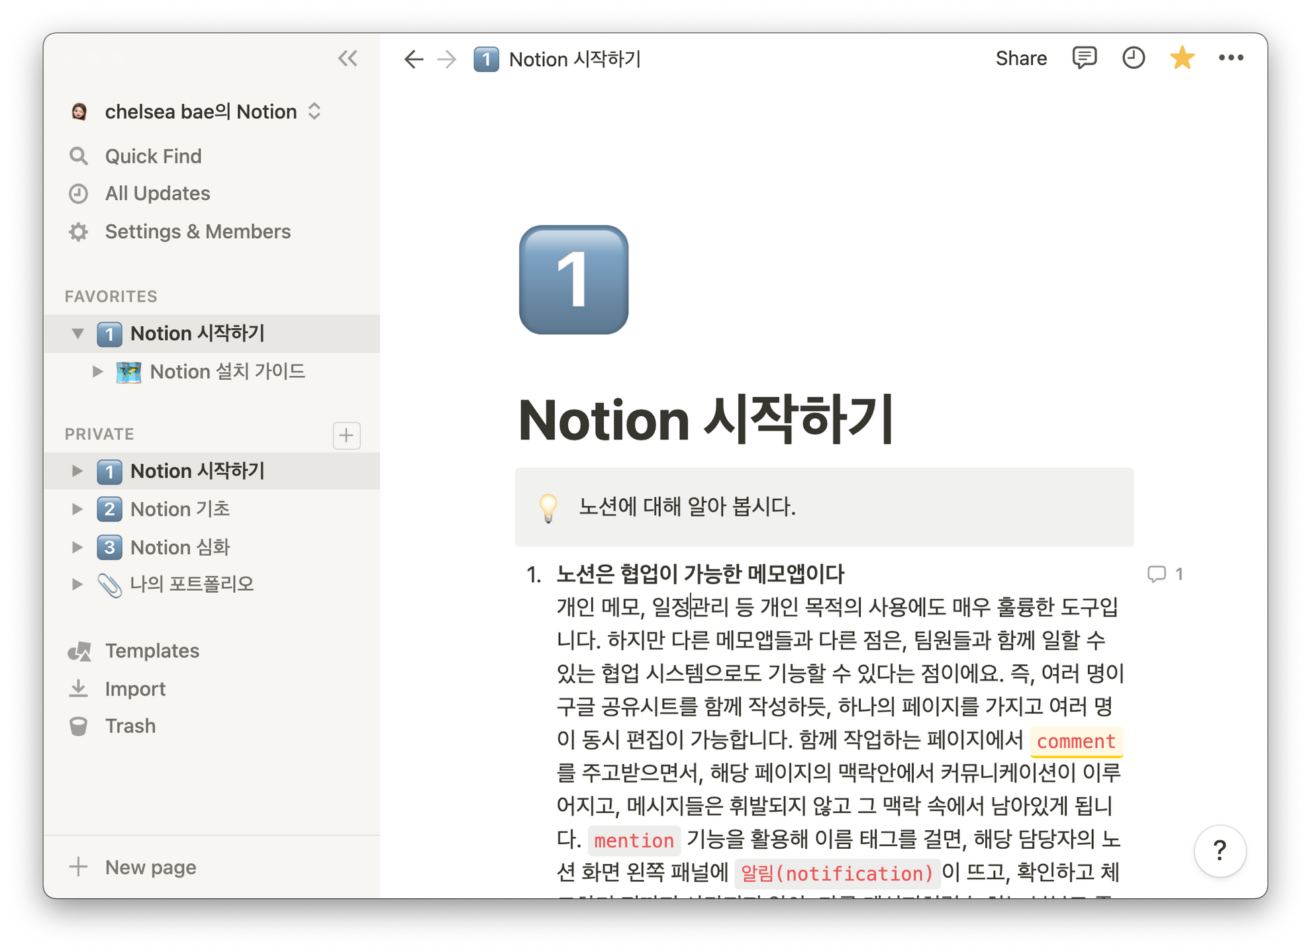
Task: Expand 'Notion 기초' in Private section
Action: point(76,509)
